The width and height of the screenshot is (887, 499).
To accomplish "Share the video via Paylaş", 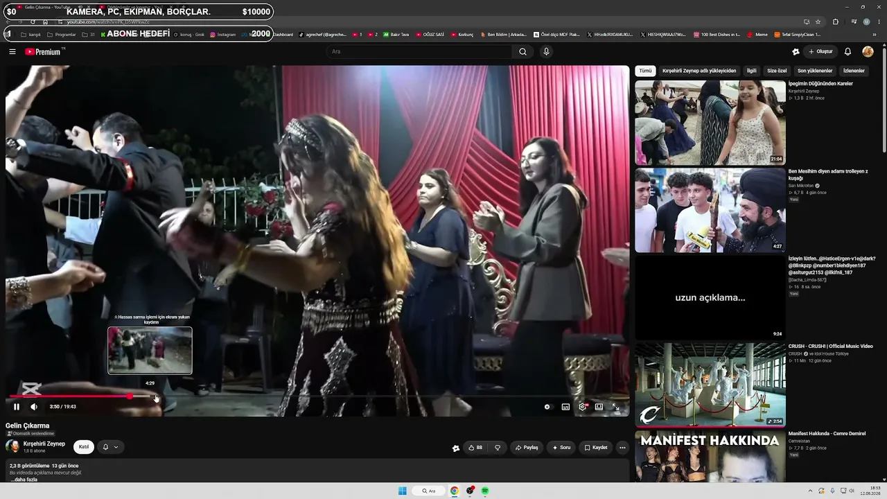I will tap(527, 448).
